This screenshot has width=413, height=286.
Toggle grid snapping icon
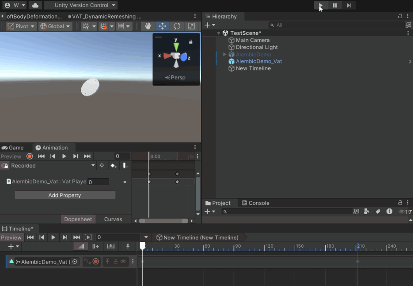(103, 26)
